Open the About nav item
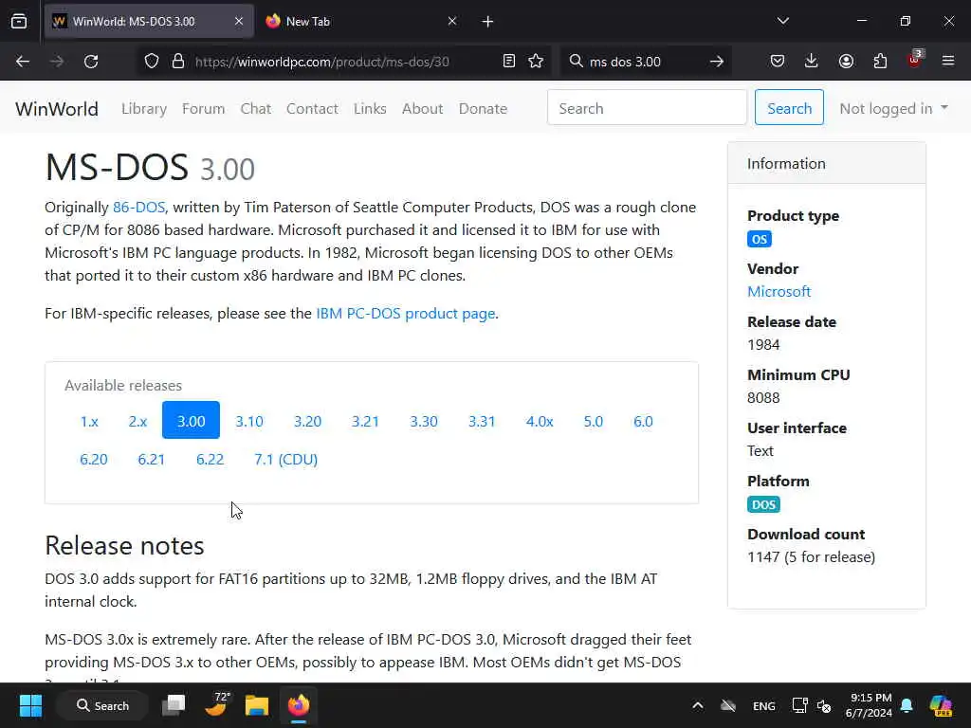Image resolution: width=971 pixels, height=728 pixels. click(x=422, y=109)
